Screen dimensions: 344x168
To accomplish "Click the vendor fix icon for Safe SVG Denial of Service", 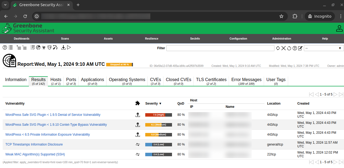I will point(137,115).
